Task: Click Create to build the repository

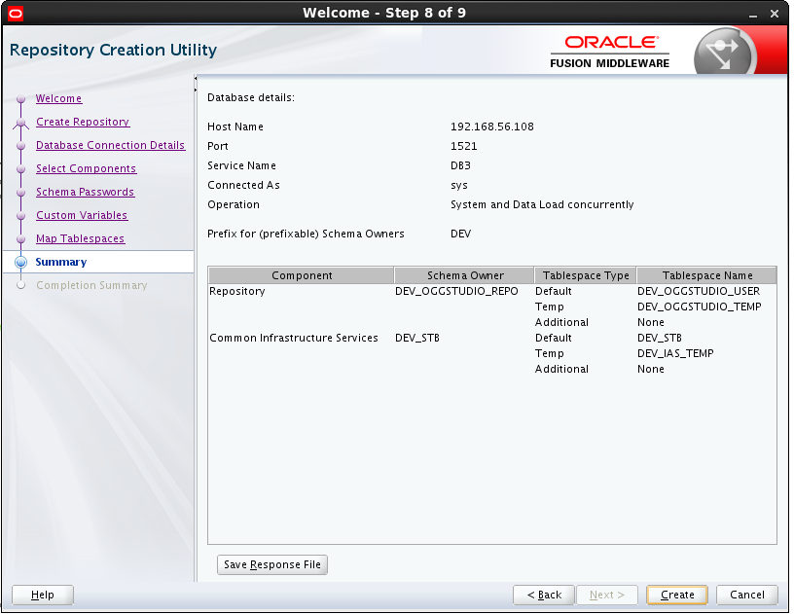Action: (677, 595)
